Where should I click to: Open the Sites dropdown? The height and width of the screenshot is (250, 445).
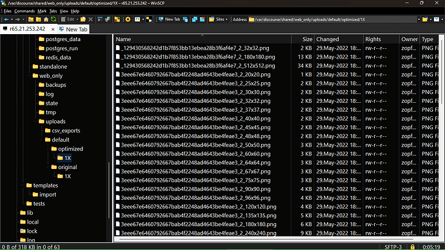pyautogui.click(x=218, y=19)
